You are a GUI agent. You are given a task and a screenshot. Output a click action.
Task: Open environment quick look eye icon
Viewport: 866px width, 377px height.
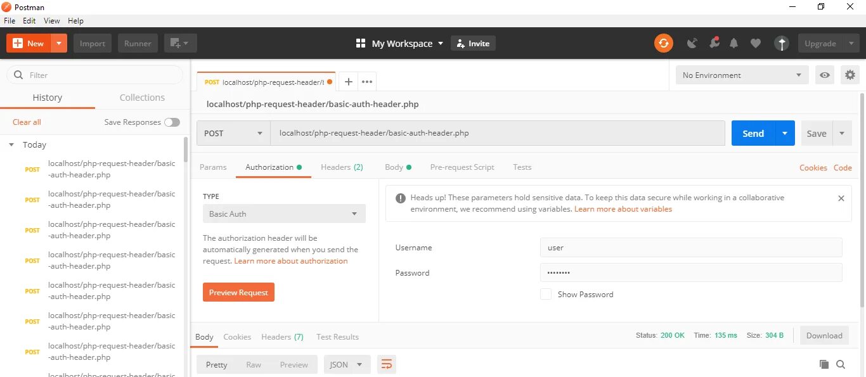825,75
